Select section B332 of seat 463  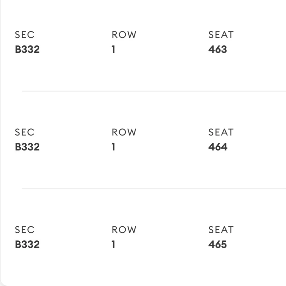(x=27, y=49)
